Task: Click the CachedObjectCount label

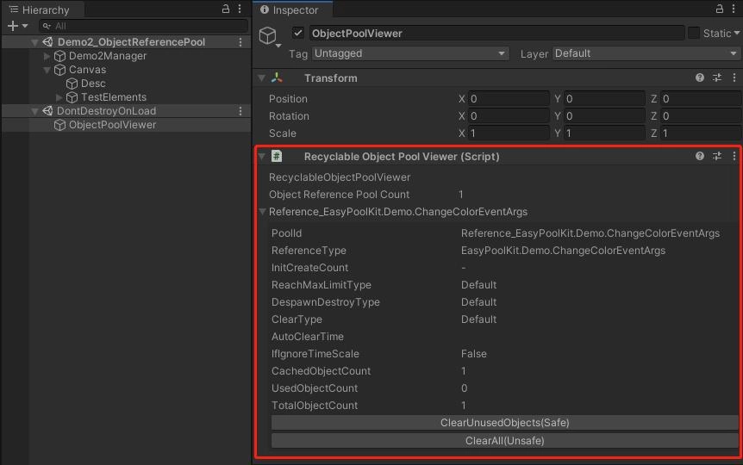Action: (x=321, y=371)
